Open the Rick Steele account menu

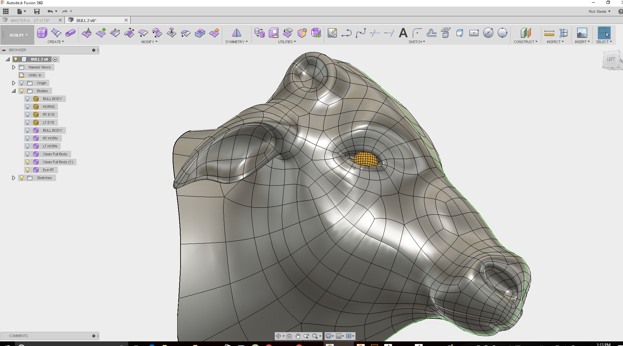(599, 12)
